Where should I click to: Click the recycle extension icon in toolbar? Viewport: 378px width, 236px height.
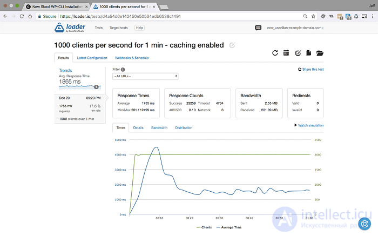pyautogui.click(x=356, y=16)
